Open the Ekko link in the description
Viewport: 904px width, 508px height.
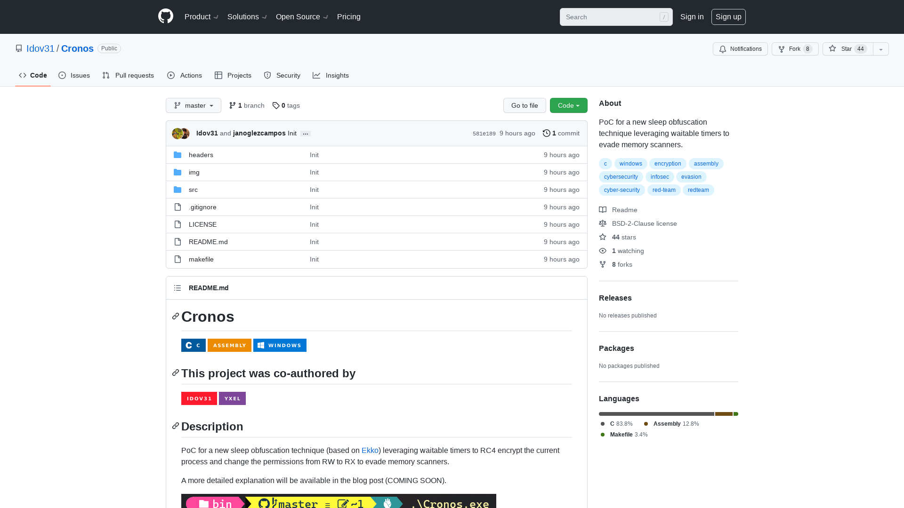point(370,451)
